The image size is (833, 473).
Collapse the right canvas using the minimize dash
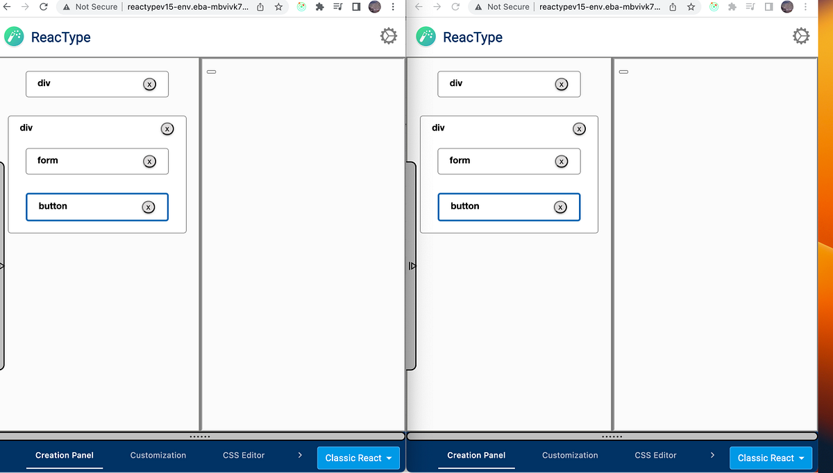click(623, 71)
